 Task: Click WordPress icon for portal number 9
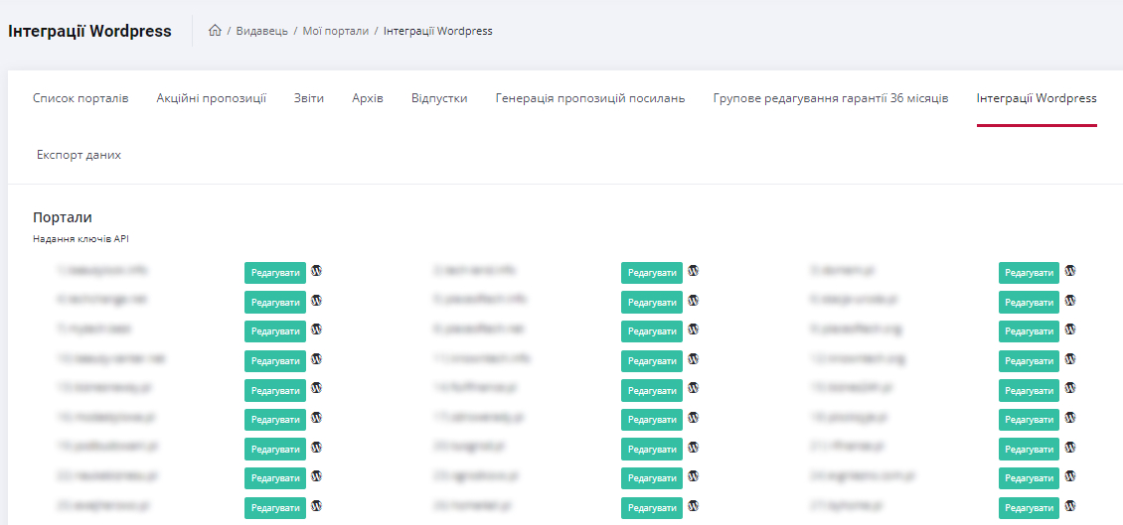(x=1070, y=329)
